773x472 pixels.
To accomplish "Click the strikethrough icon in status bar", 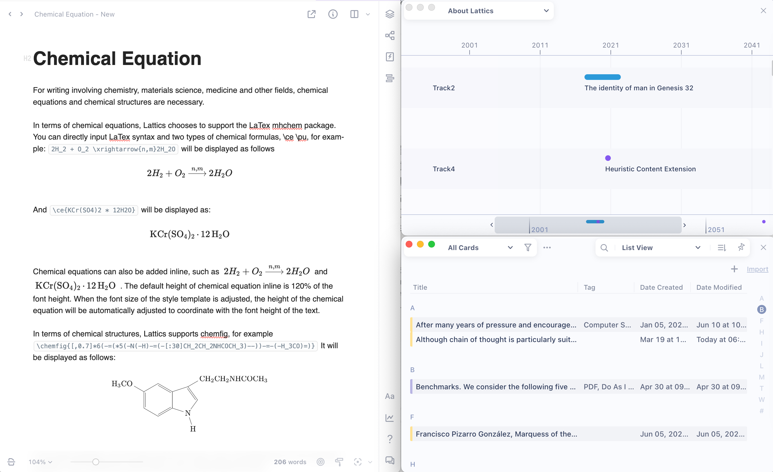I will point(11,462).
